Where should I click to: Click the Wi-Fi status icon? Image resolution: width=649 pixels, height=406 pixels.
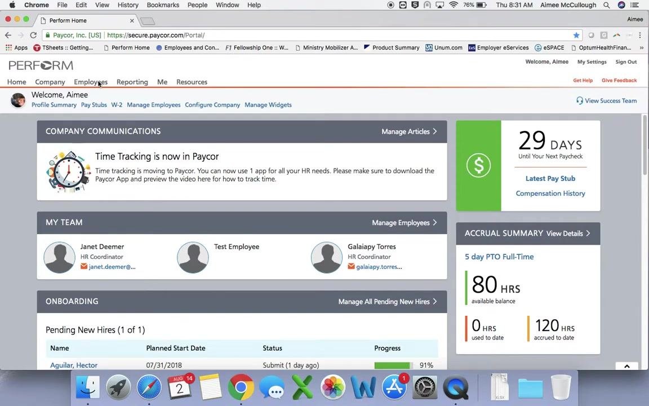(x=454, y=5)
